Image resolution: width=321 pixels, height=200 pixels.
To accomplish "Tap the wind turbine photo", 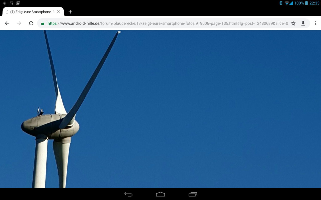I will 160,109.
